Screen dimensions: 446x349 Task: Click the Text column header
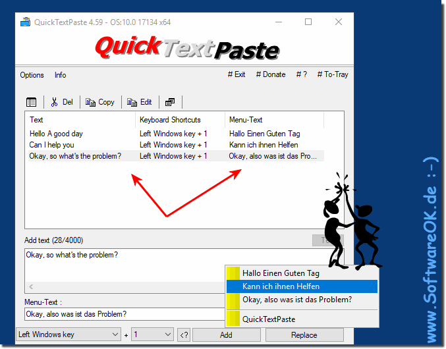[80, 120]
